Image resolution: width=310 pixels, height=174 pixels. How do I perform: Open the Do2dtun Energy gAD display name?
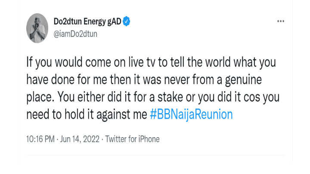[x=87, y=21]
